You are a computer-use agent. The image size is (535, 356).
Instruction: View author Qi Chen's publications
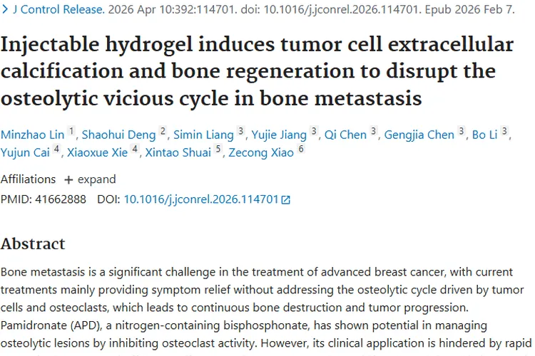(x=345, y=135)
